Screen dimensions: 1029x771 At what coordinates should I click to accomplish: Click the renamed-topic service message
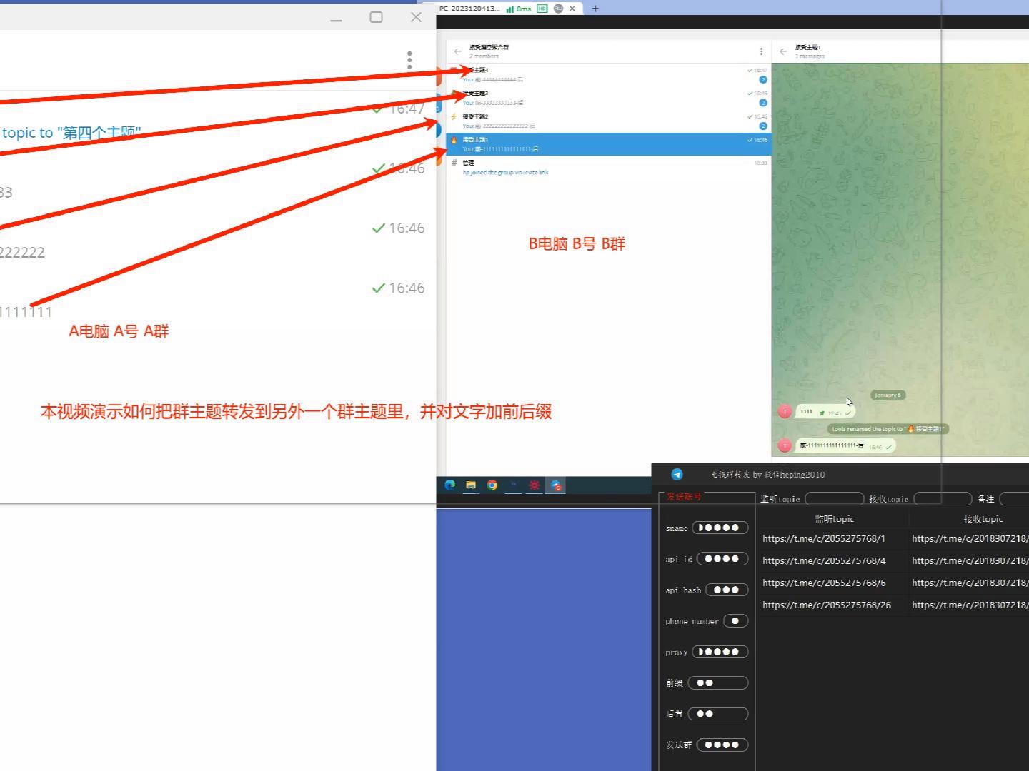tap(888, 429)
